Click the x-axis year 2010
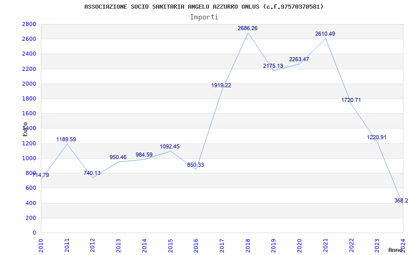 pos(41,246)
